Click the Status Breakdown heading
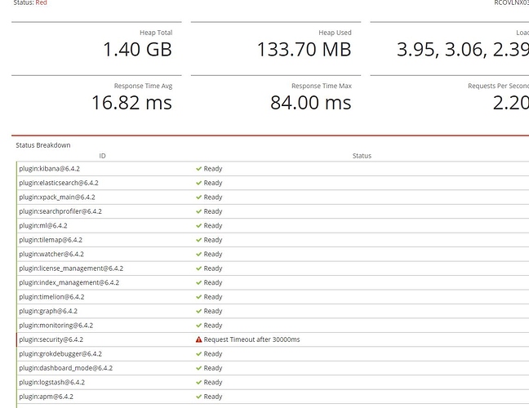This screenshot has height=408, width=529. [x=43, y=145]
